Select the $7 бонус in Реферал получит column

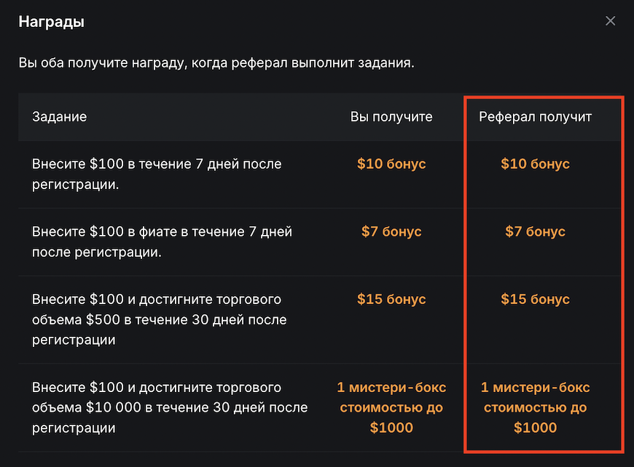[x=536, y=231]
